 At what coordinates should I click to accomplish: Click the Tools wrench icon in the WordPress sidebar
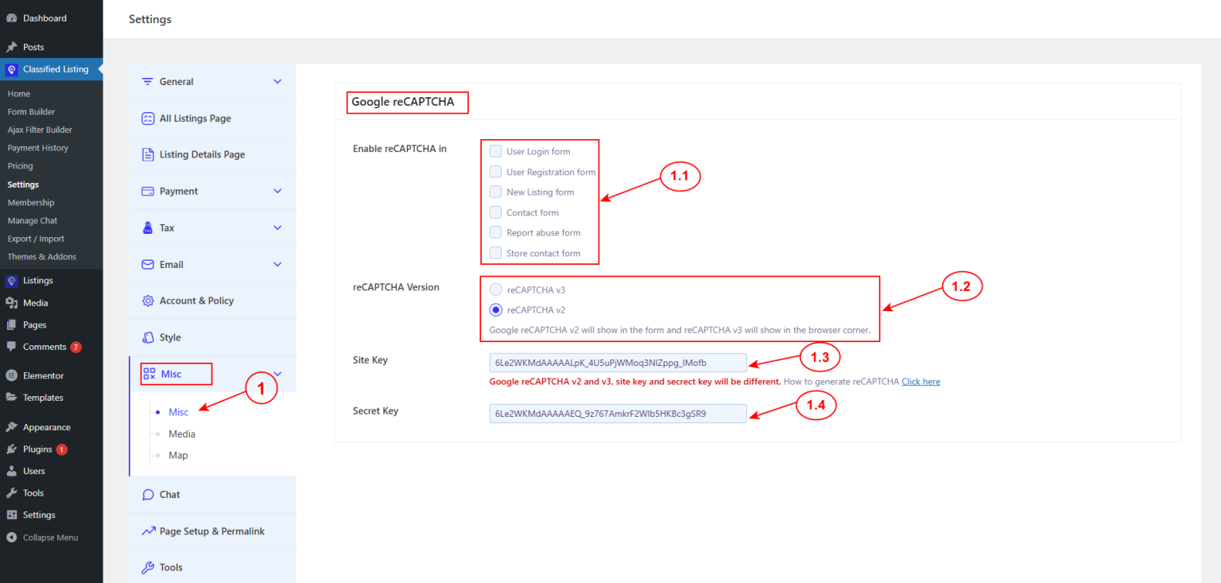(x=12, y=493)
